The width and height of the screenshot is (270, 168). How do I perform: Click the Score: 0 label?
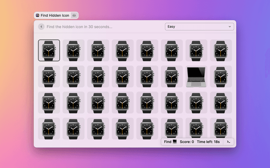(186, 142)
